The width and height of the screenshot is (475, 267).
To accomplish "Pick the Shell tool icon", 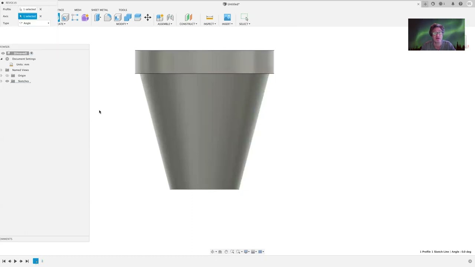I will [118, 17].
